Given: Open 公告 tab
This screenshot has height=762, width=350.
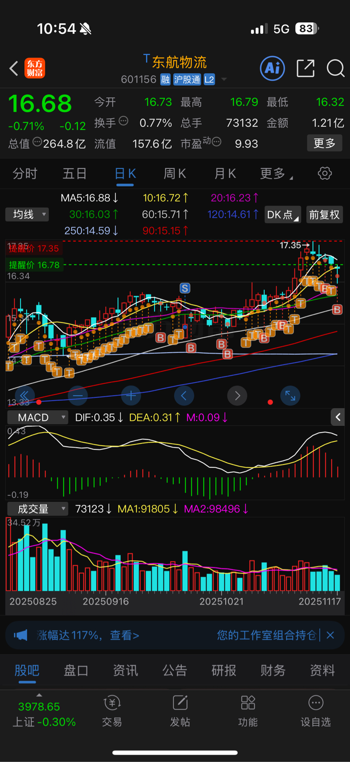Looking at the screenshot, I should tap(175, 670).
